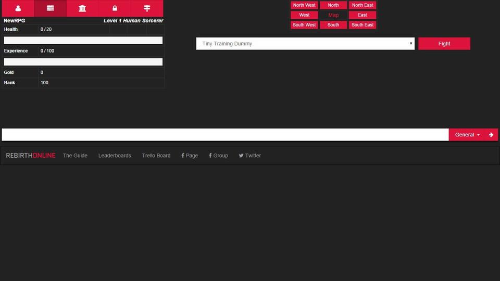500x281 pixels.
Task: Travel North using direction button
Action: coord(333,5)
